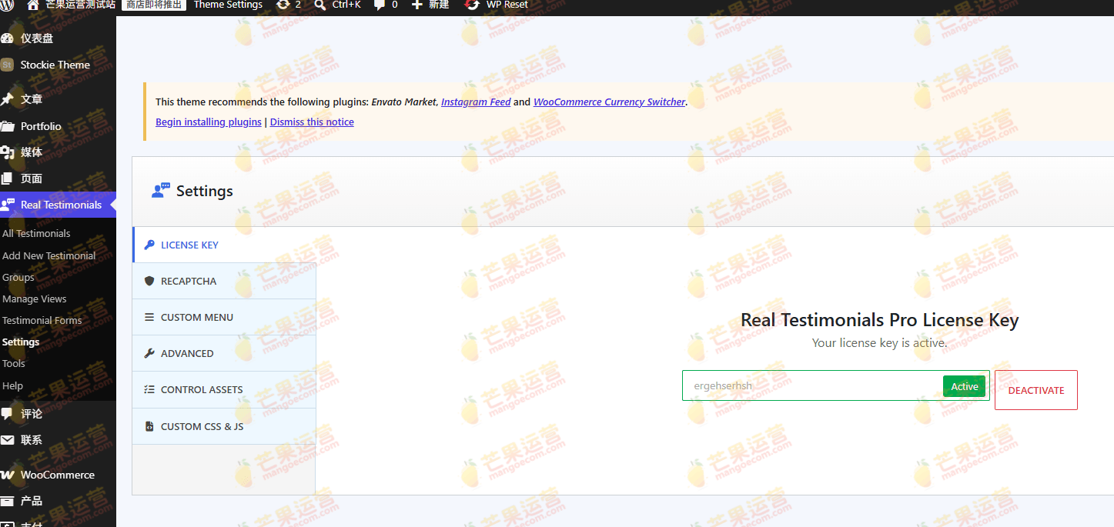
Task: Click the DEACTIVATE license button
Action: (x=1036, y=390)
